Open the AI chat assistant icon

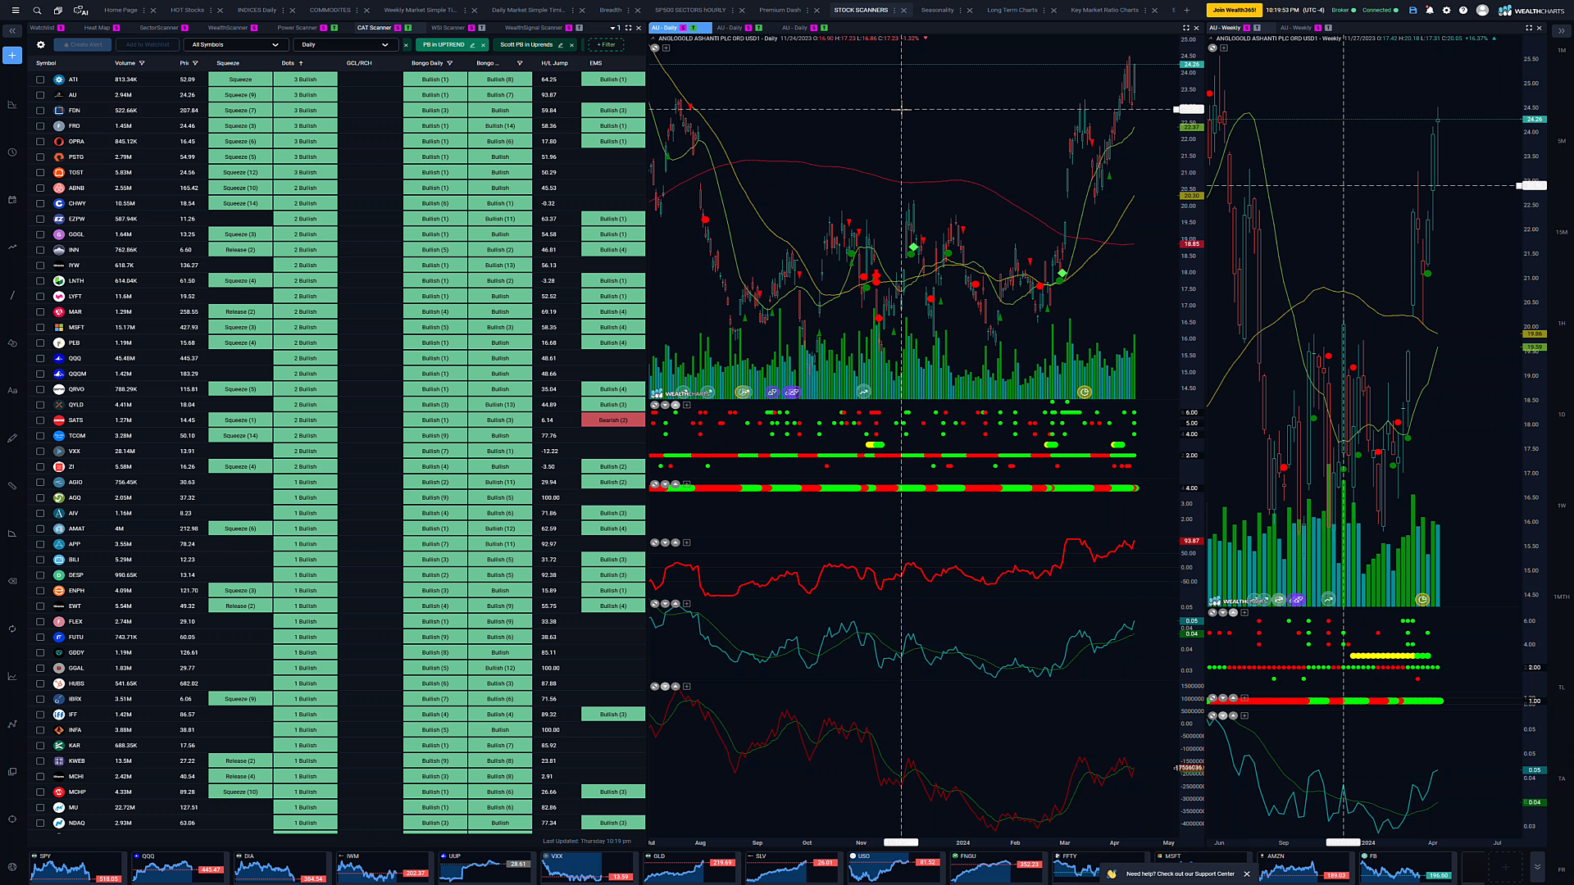click(81, 11)
